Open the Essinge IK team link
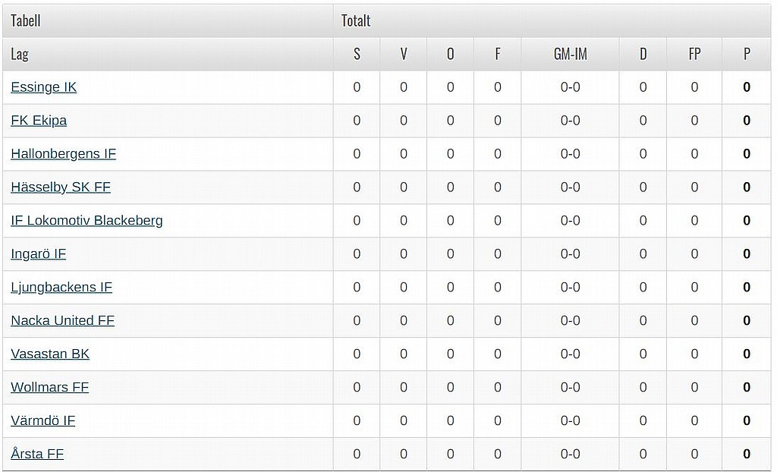 point(43,87)
